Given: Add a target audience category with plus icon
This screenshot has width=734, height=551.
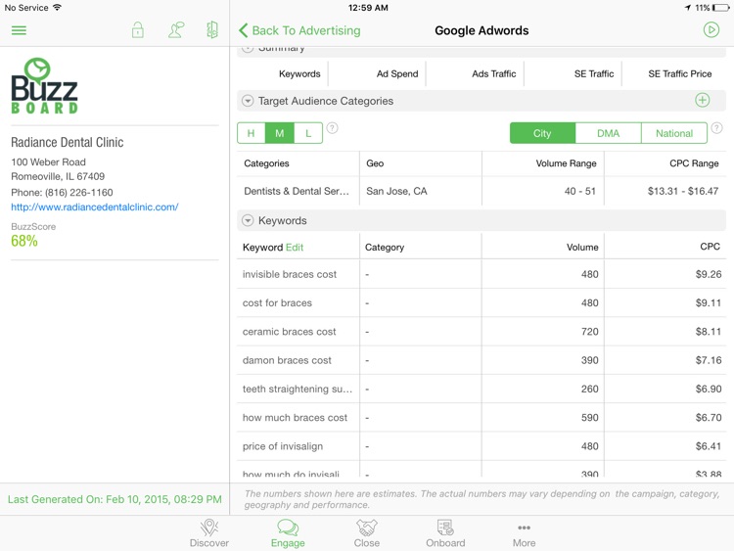Looking at the screenshot, I should (x=702, y=100).
